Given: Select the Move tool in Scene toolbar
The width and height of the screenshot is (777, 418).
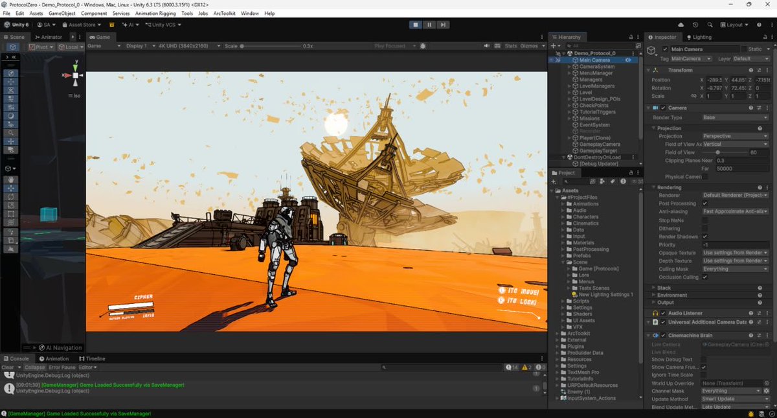Looking at the screenshot, I should point(12,188).
